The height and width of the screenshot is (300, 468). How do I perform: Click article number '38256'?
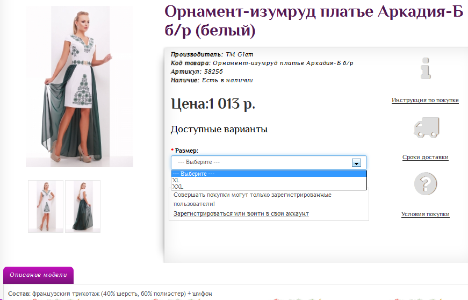click(x=213, y=72)
